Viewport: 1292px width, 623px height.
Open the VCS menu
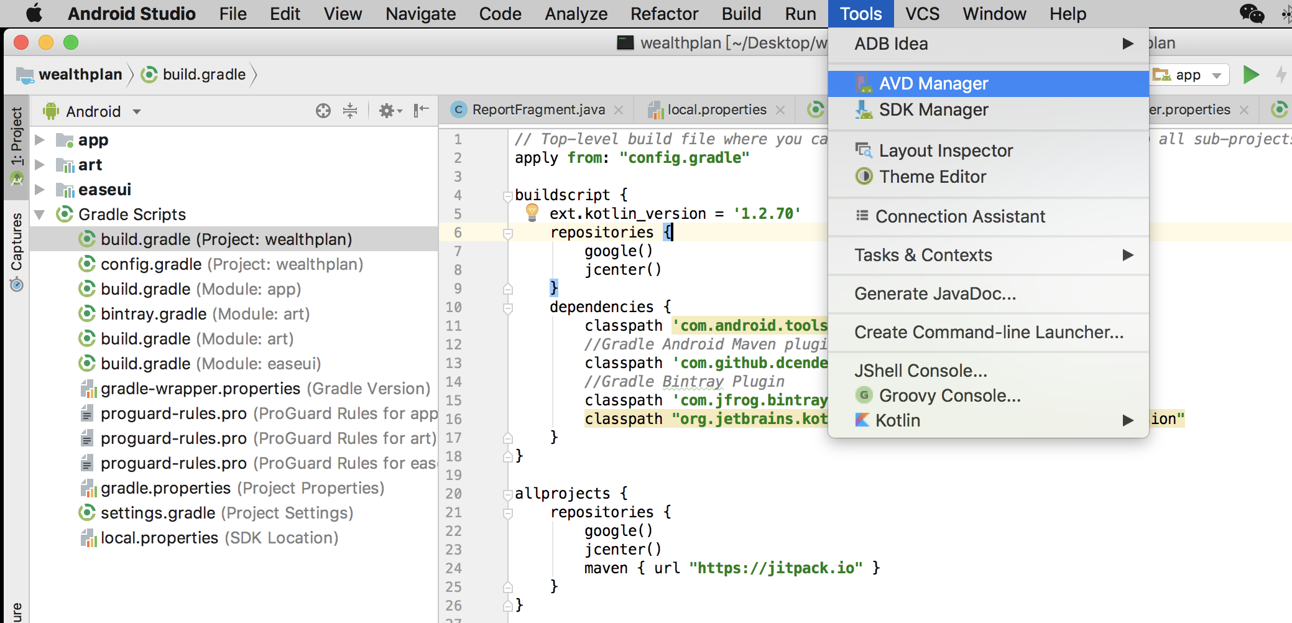(922, 14)
